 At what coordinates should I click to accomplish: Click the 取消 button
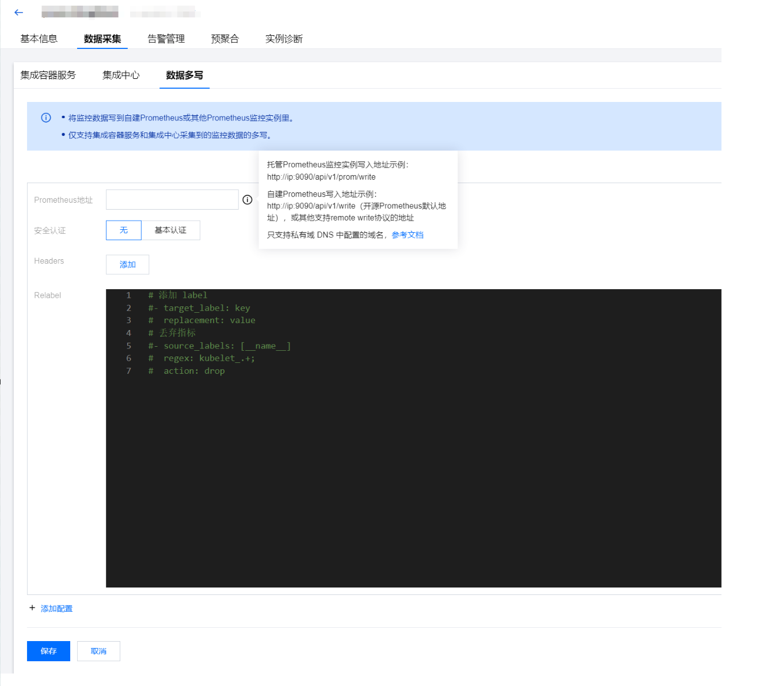[98, 651]
